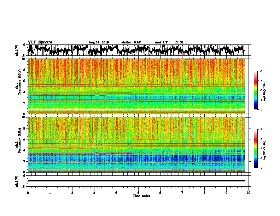
Task: Click the "5" tick on the Time axis
Action: (x=138, y=193)
